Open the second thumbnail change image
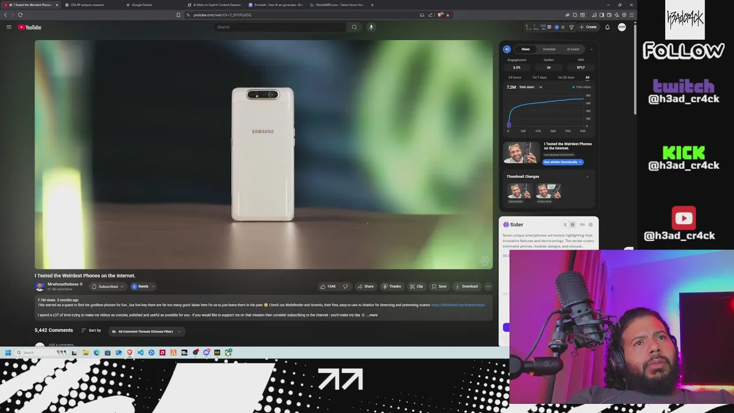This screenshot has height=413, width=734. [549, 191]
